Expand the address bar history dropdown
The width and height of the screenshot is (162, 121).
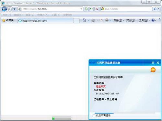coord(81,9)
